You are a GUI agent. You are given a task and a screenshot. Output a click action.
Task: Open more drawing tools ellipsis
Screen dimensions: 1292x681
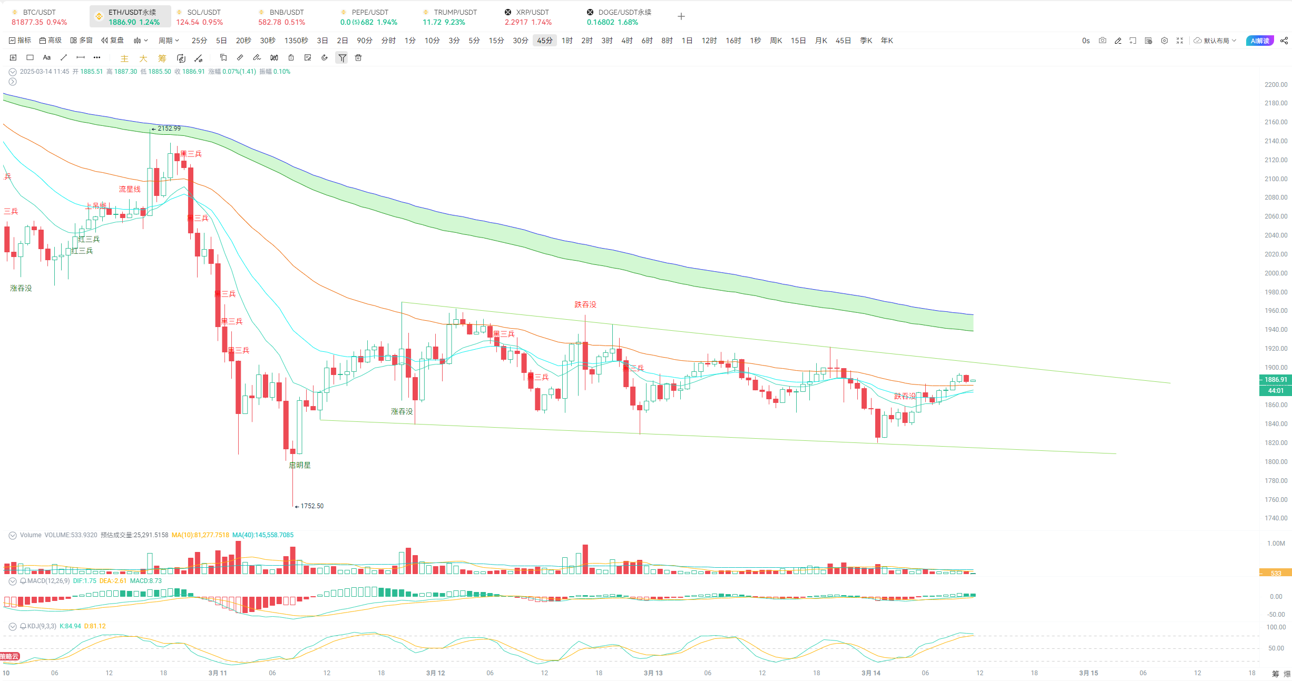97,58
